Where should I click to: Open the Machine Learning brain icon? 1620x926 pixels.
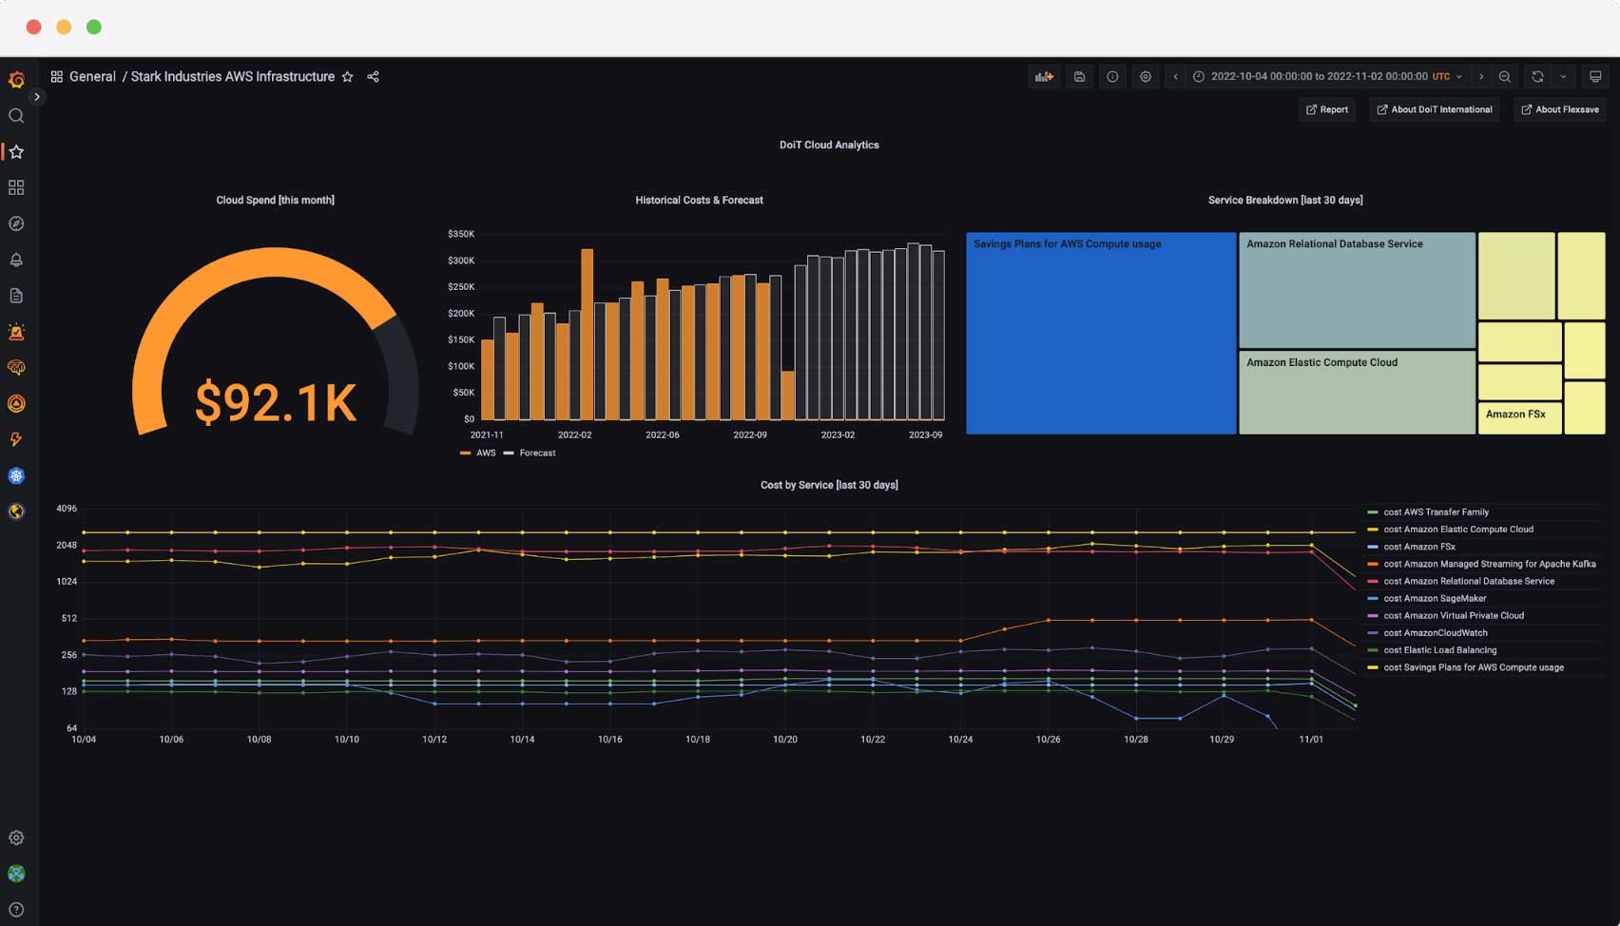click(x=16, y=368)
